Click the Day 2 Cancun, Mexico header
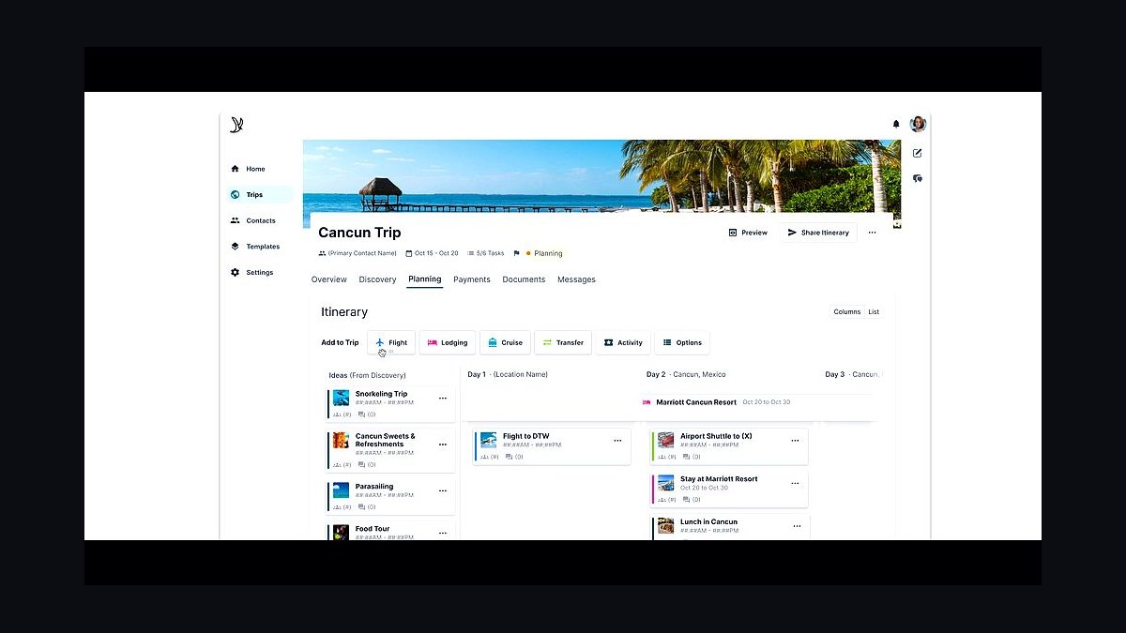1126x633 pixels. click(686, 374)
